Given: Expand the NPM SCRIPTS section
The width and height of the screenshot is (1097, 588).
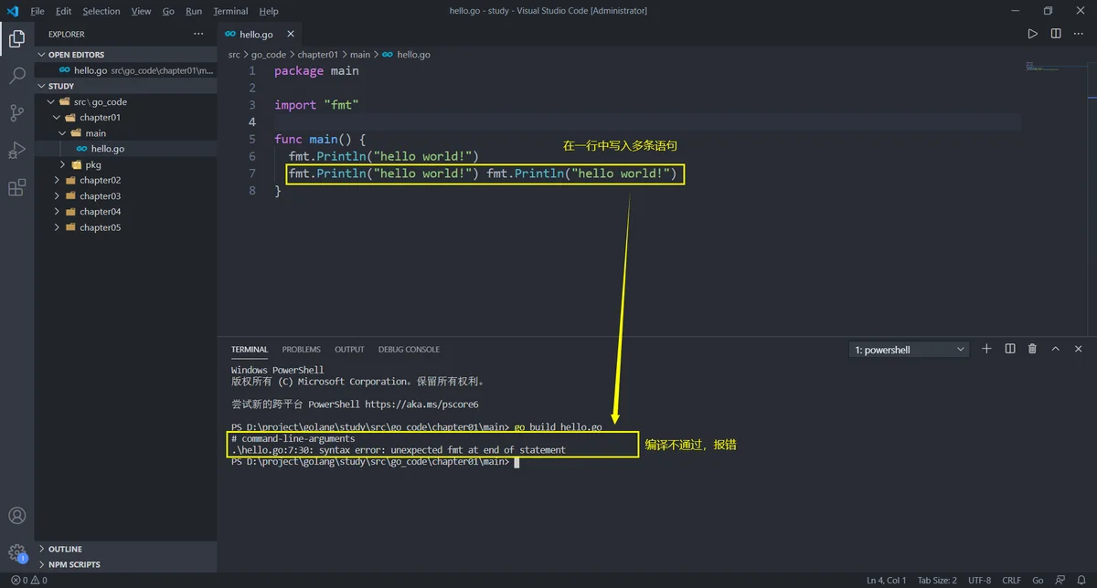Looking at the screenshot, I should [x=126, y=564].
